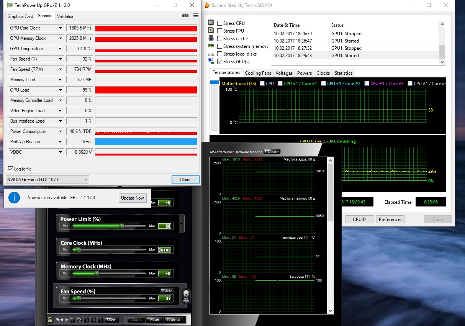
Task: Click Core Clock Curve value field
Action: [x=165, y=250]
